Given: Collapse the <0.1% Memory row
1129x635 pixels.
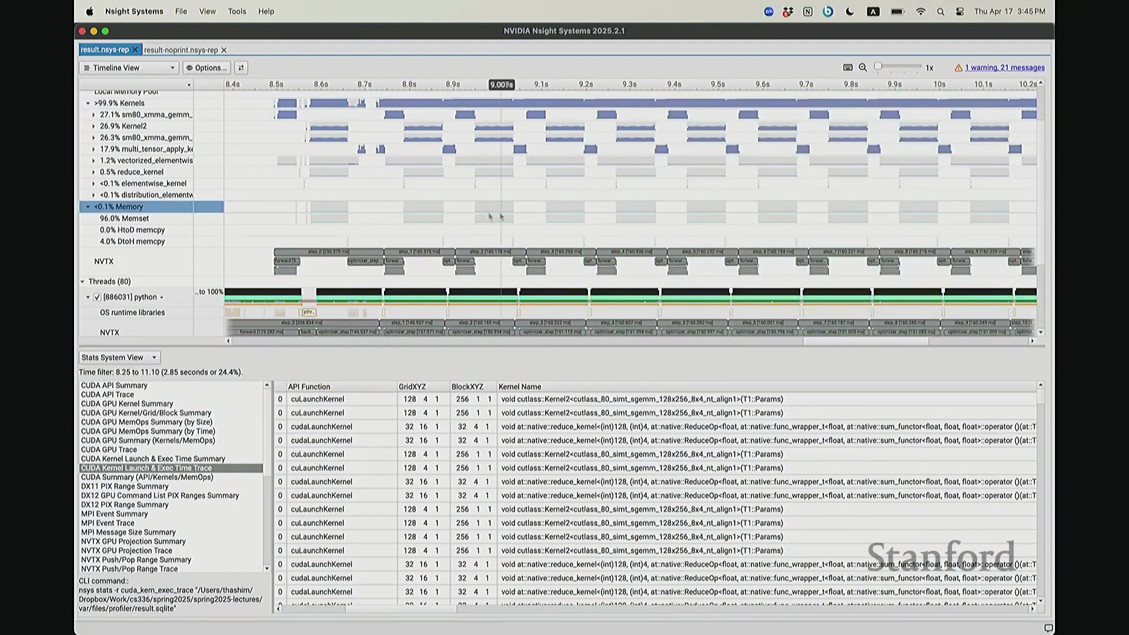Looking at the screenshot, I should point(88,207).
